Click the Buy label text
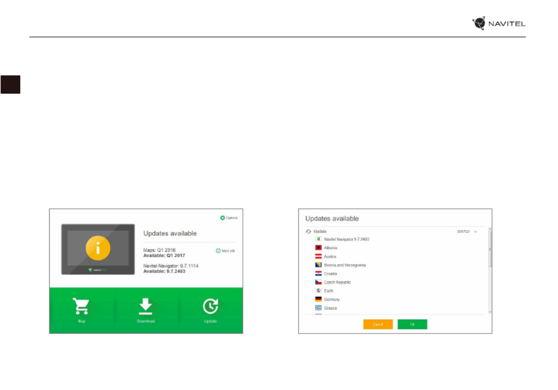This screenshot has width=558, height=390. (82, 321)
